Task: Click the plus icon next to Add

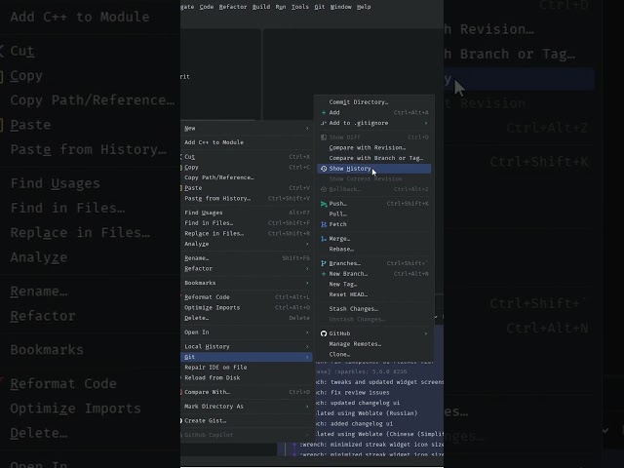Action: click(x=324, y=113)
